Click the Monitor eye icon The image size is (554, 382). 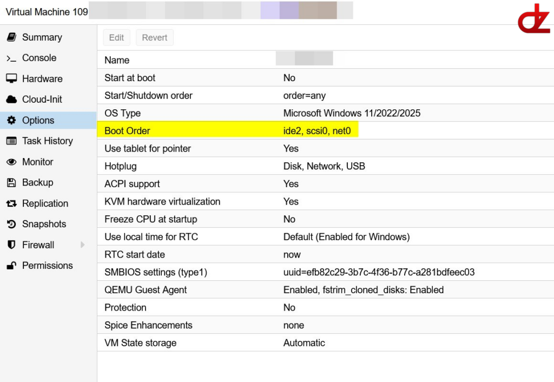pos(11,162)
